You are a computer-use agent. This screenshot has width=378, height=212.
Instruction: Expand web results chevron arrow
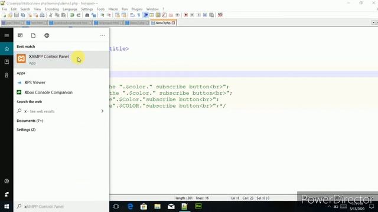click(102, 111)
